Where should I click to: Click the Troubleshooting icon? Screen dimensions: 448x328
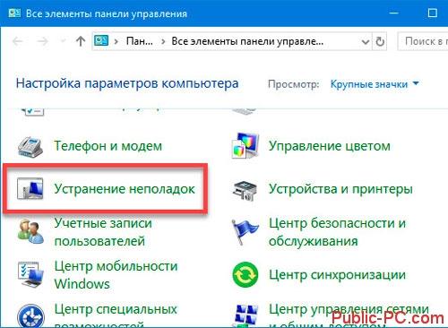point(30,188)
